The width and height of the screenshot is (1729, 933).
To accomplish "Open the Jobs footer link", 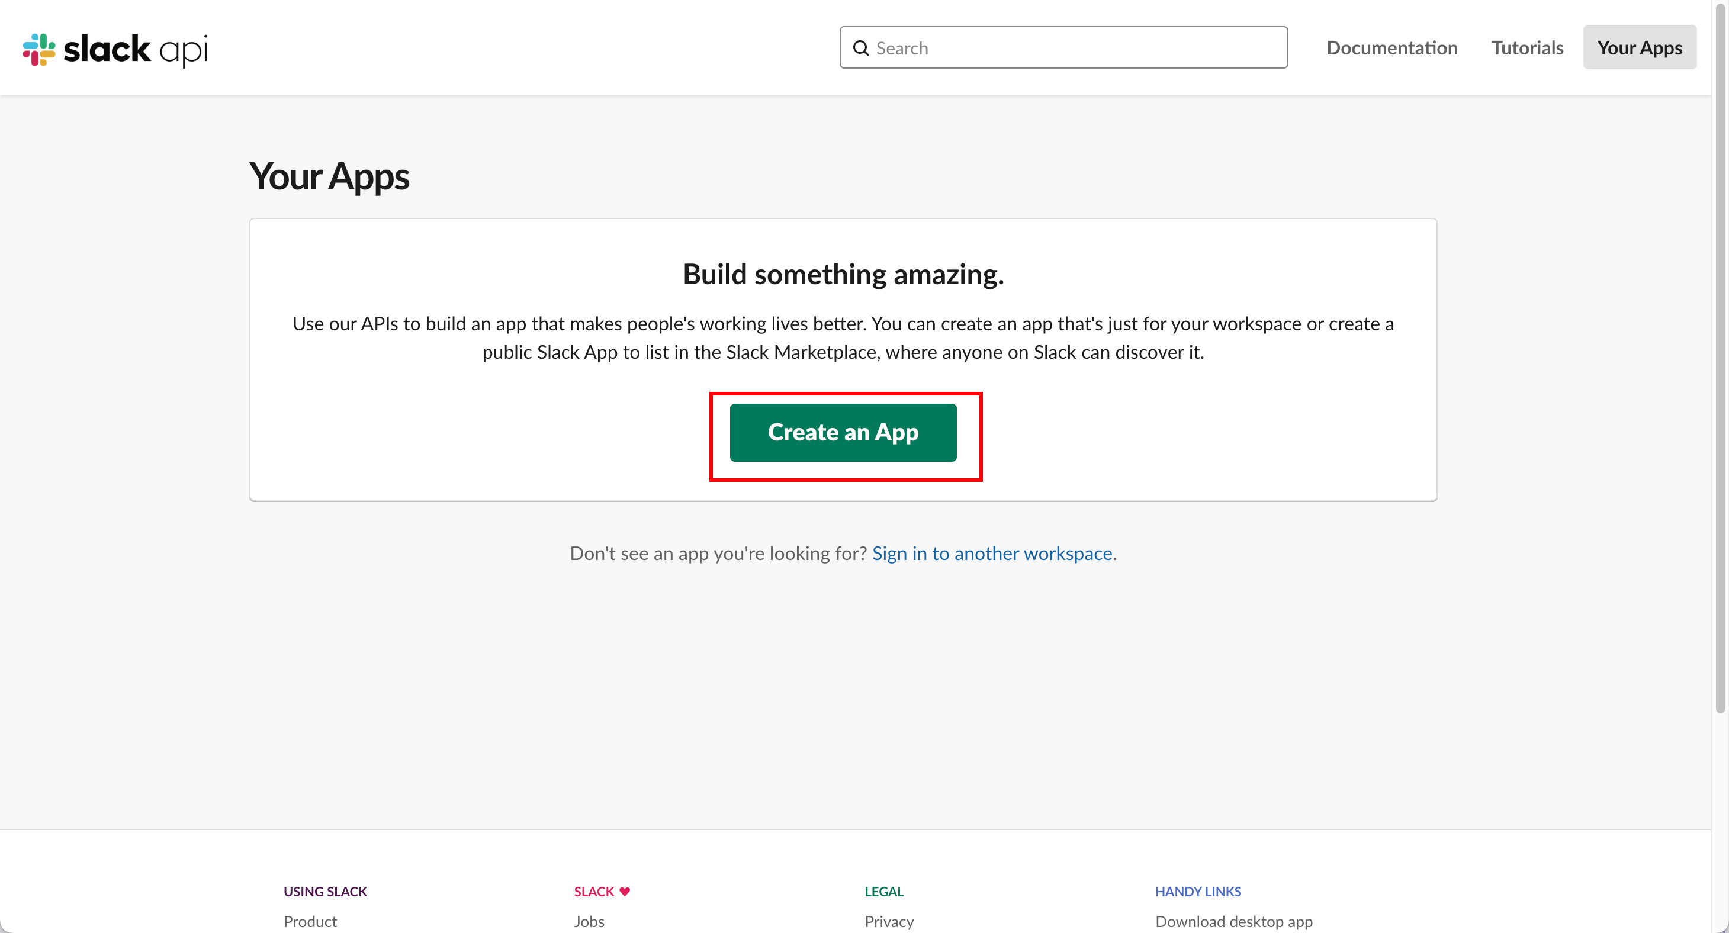I will pyautogui.click(x=589, y=921).
